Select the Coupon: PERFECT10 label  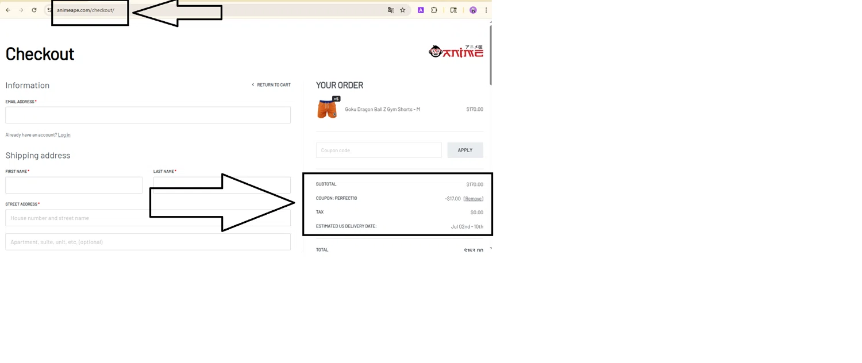pyautogui.click(x=336, y=198)
